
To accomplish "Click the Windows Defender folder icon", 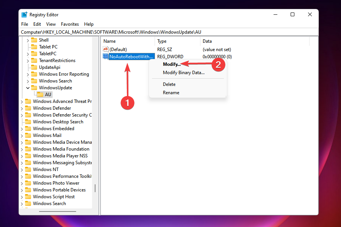I will click(x=28, y=108).
